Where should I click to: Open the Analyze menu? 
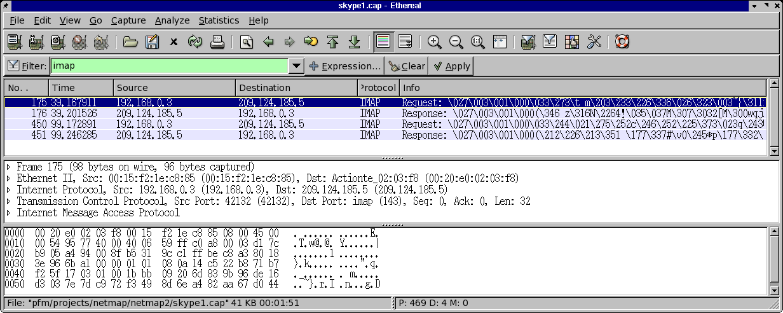click(172, 20)
